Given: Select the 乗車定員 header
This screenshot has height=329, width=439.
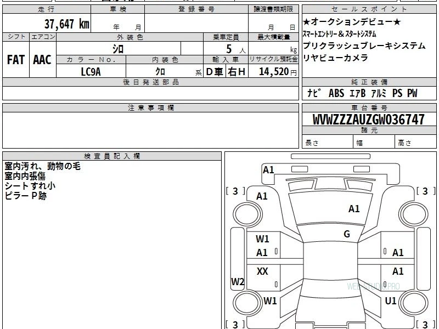Looking at the screenshot, I should pyautogui.click(x=226, y=37).
